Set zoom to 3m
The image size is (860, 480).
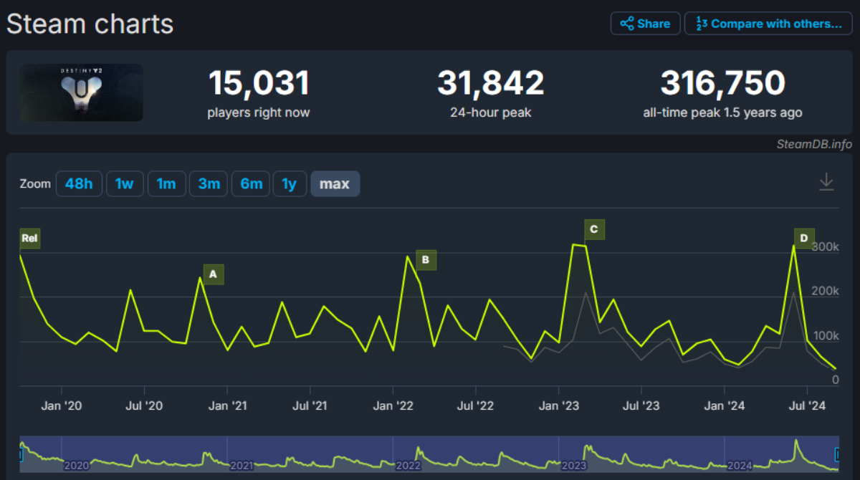(x=209, y=183)
